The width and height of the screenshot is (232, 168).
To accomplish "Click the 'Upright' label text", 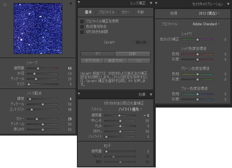I will [109, 42].
